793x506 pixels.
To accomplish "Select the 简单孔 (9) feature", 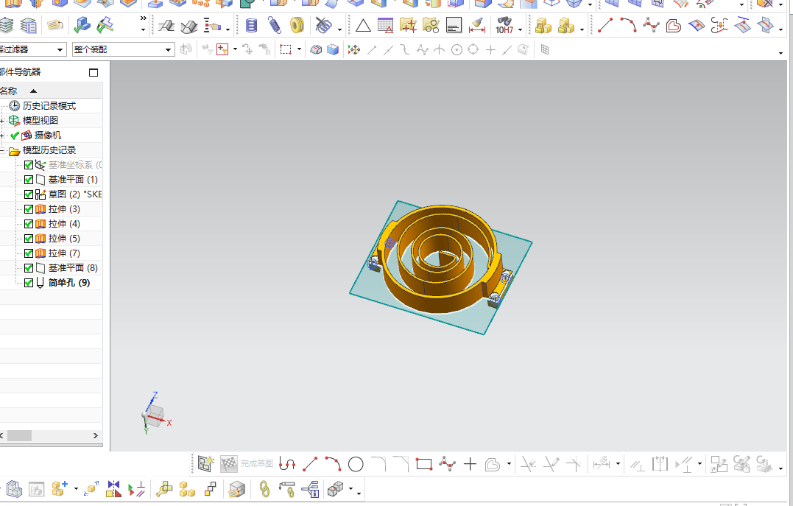I will pos(68,282).
